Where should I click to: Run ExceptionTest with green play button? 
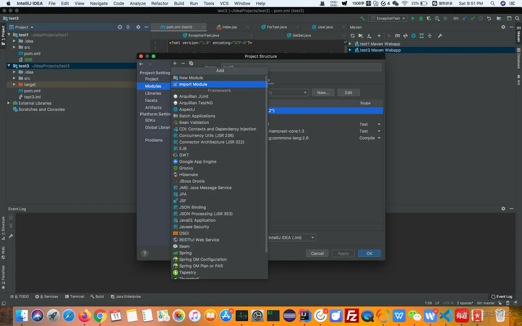point(413,18)
